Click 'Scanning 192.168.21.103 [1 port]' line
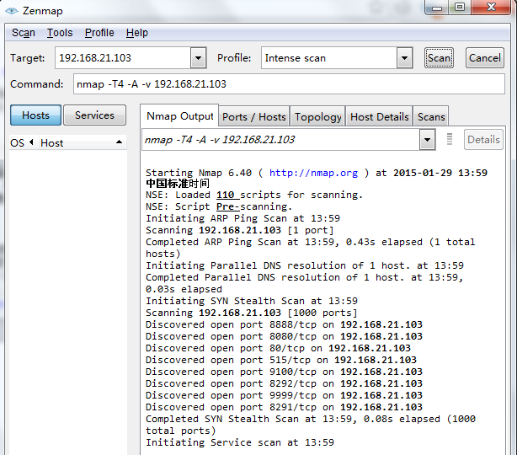Image resolution: width=517 pixels, height=455 pixels. (x=240, y=230)
